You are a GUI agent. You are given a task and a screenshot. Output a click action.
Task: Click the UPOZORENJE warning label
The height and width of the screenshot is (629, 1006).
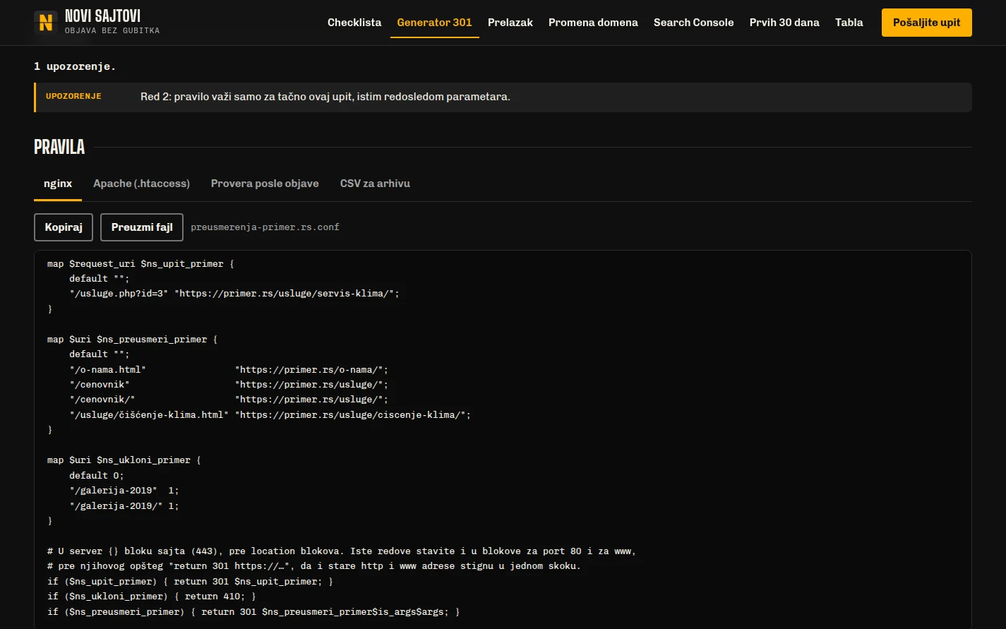click(x=73, y=96)
